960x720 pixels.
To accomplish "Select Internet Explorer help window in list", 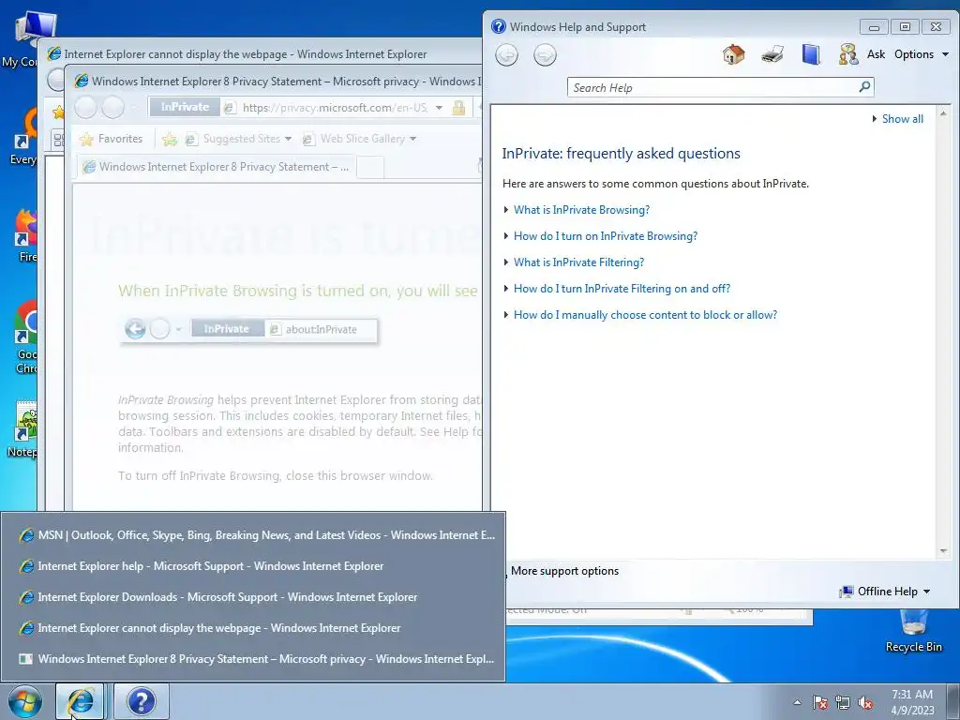I will tap(253, 566).
